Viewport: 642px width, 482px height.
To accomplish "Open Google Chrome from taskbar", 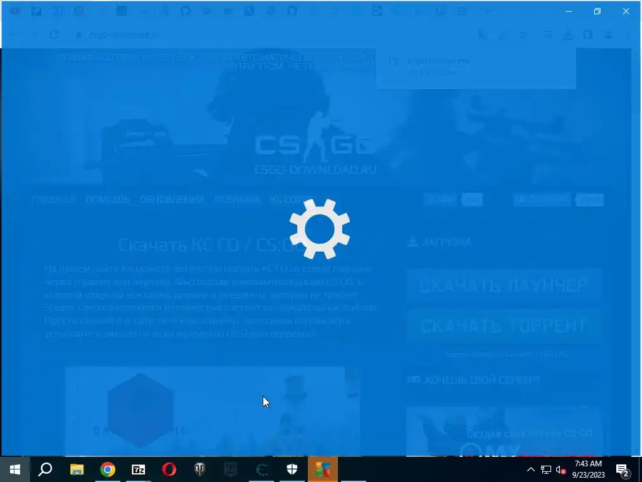I will pos(108,469).
